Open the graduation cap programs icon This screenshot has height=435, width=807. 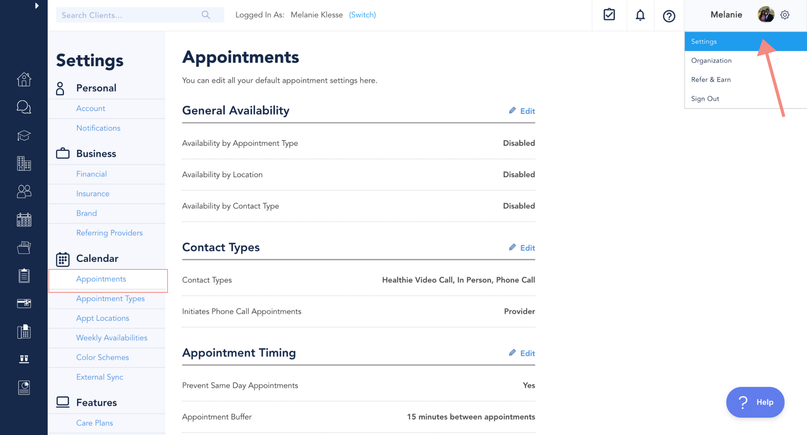tap(24, 136)
